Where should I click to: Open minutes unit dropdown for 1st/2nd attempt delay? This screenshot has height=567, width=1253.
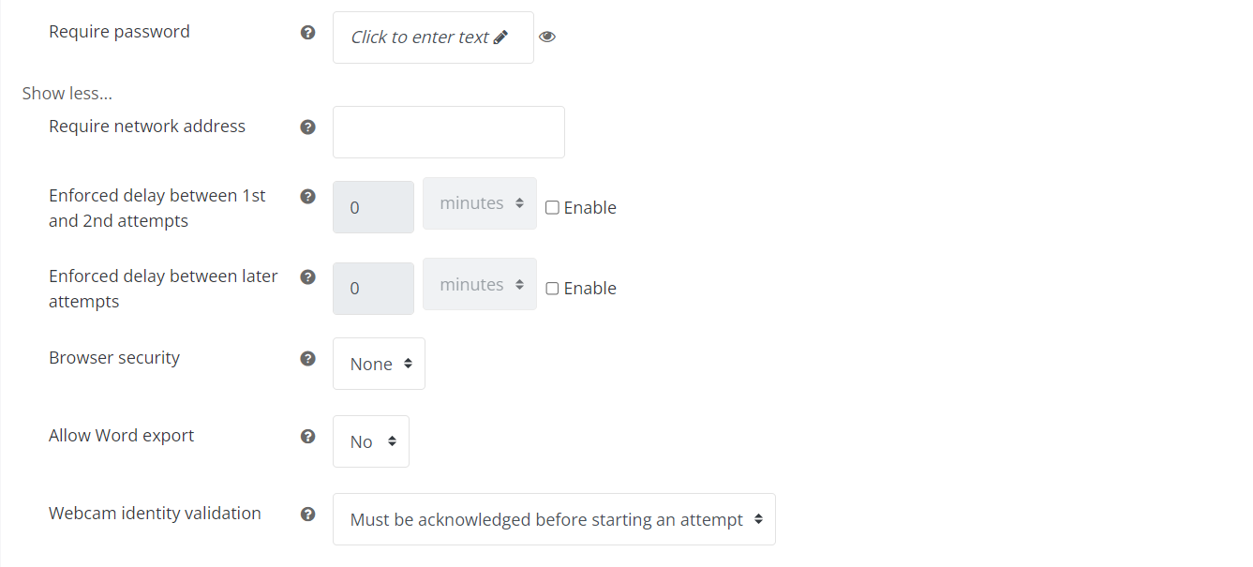480,203
